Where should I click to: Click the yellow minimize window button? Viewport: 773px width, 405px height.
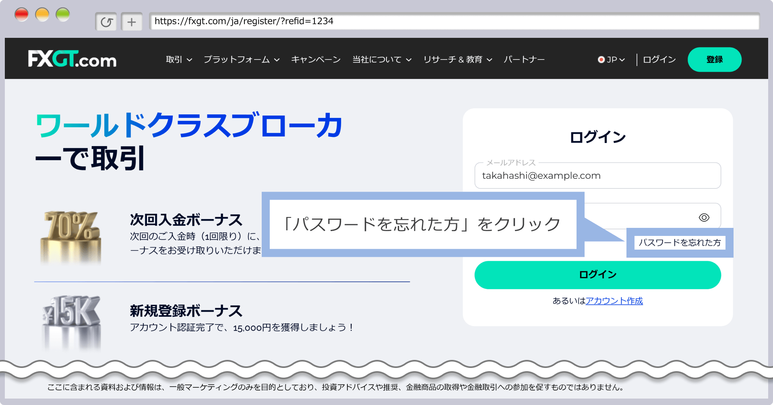(x=42, y=15)
